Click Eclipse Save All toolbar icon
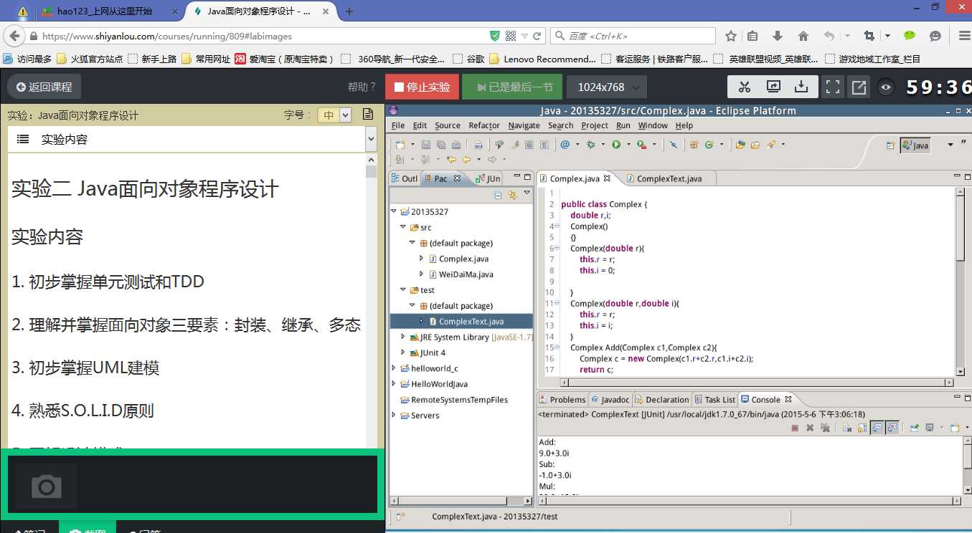 click(x=440, y=144)
